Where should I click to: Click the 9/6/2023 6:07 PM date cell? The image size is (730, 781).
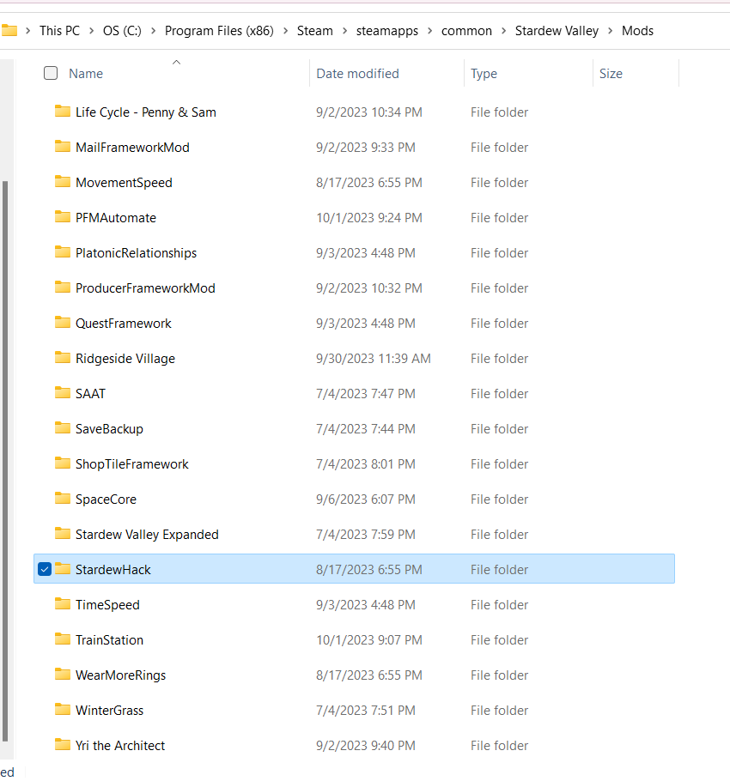pos(366,499)
